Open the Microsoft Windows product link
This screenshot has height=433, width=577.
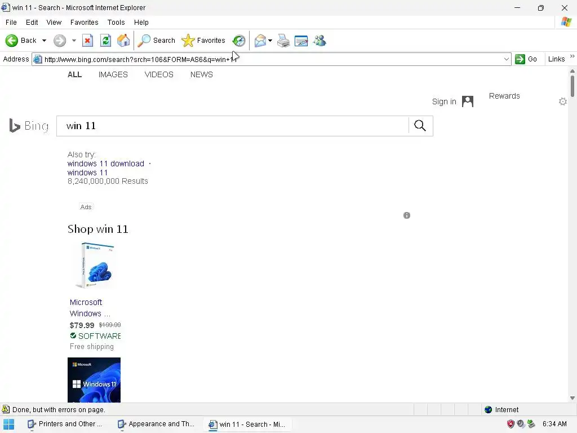pos(90,308)
